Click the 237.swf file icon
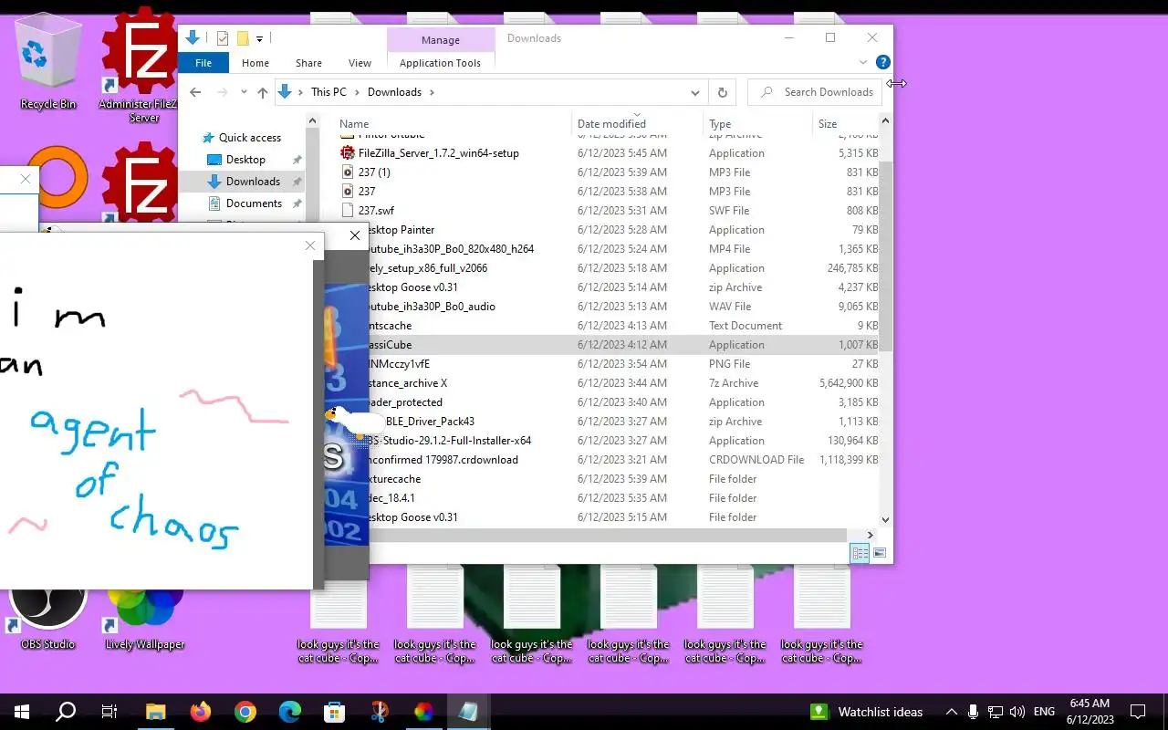Screen dimensions: 1168x730 coord(347,211)
